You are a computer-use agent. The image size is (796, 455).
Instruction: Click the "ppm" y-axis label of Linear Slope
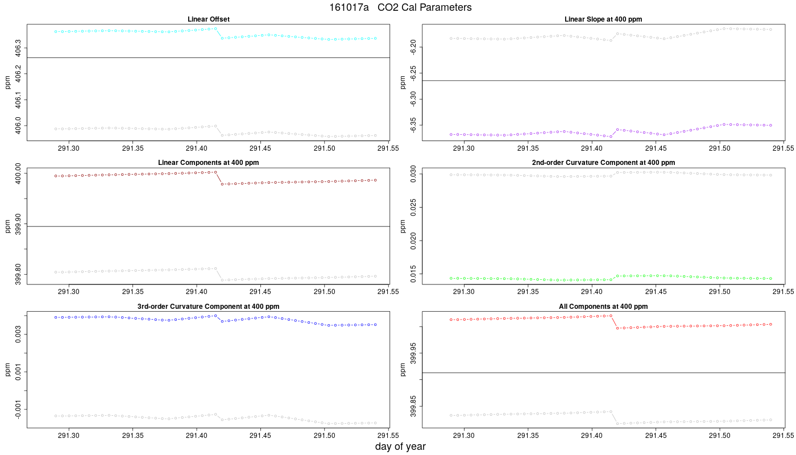coord(403,83)
